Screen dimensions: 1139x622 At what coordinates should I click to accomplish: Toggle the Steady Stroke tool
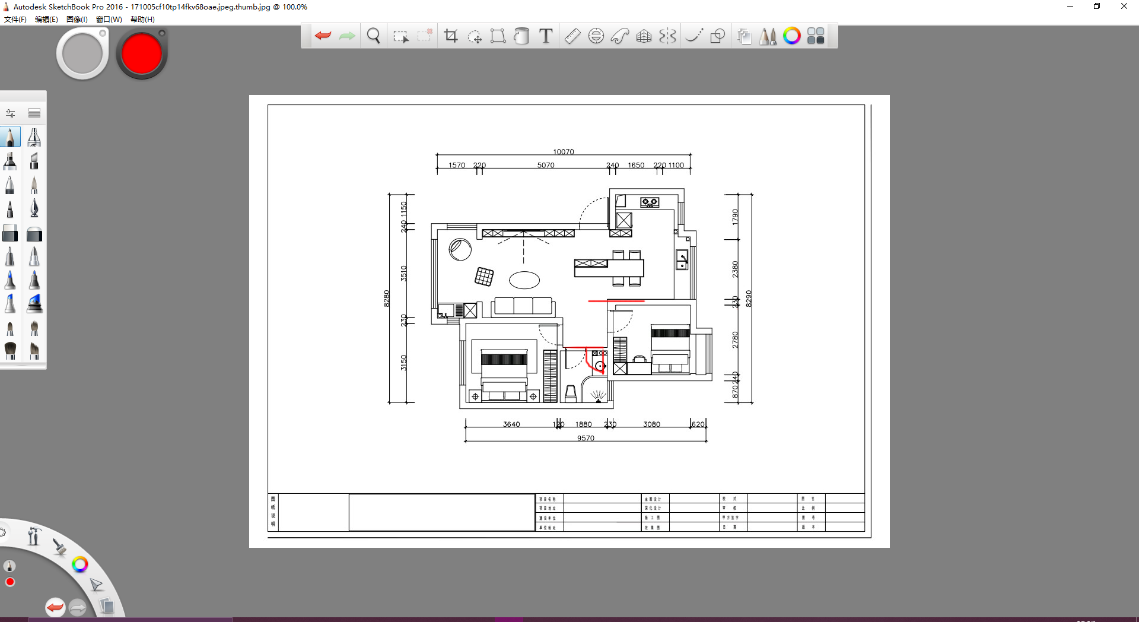coord(694,36)
